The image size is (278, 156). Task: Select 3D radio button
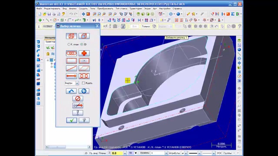[x=82, y=44]
